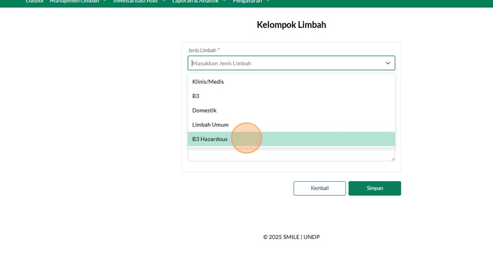Click the Kembali button
Viewport: 493px width, 276px height.
point(320,188)
